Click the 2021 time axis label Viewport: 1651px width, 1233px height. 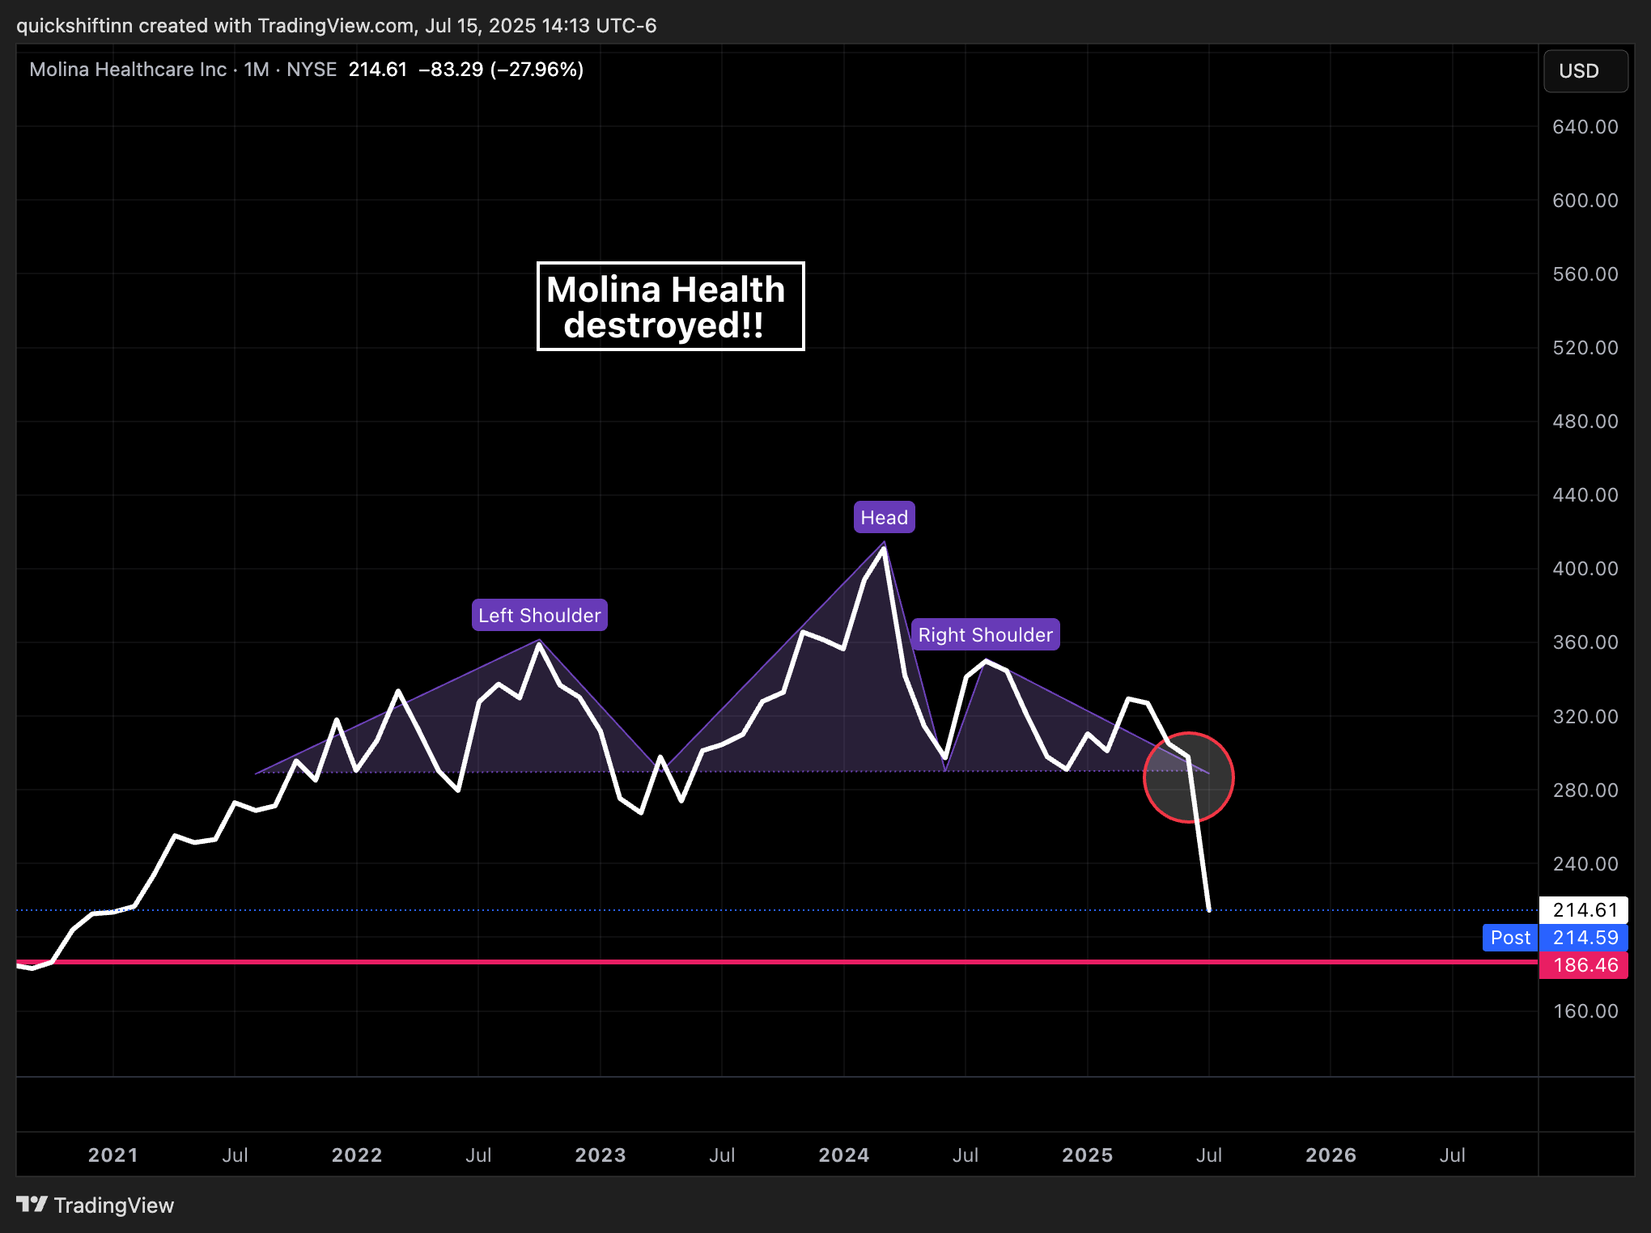(x=113, y=1155)
